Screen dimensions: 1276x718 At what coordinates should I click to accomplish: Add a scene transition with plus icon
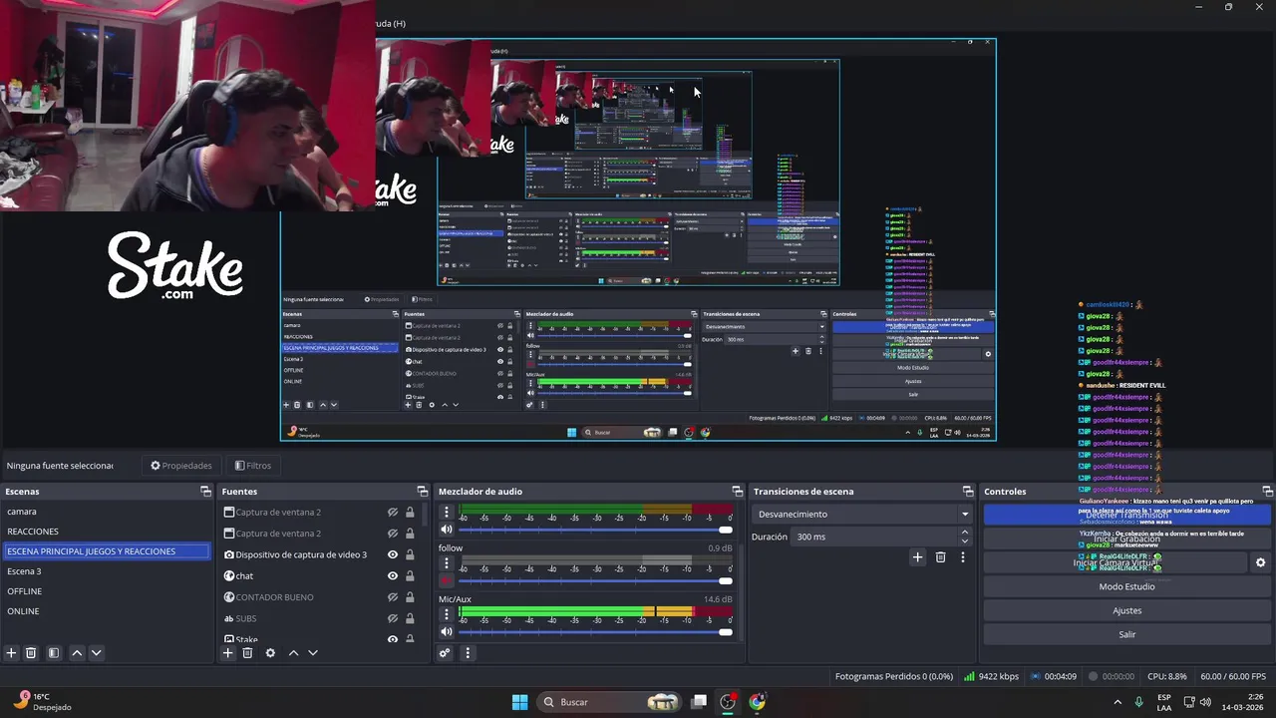(918, 557)
